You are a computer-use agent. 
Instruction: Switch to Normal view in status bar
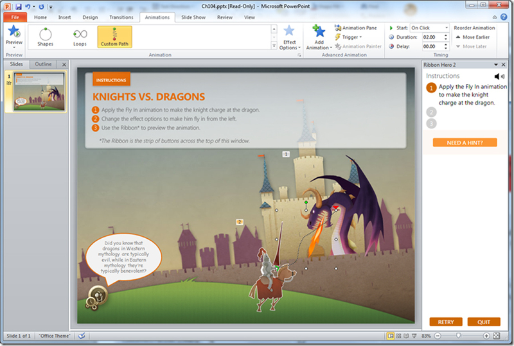[x=391, y=336]
